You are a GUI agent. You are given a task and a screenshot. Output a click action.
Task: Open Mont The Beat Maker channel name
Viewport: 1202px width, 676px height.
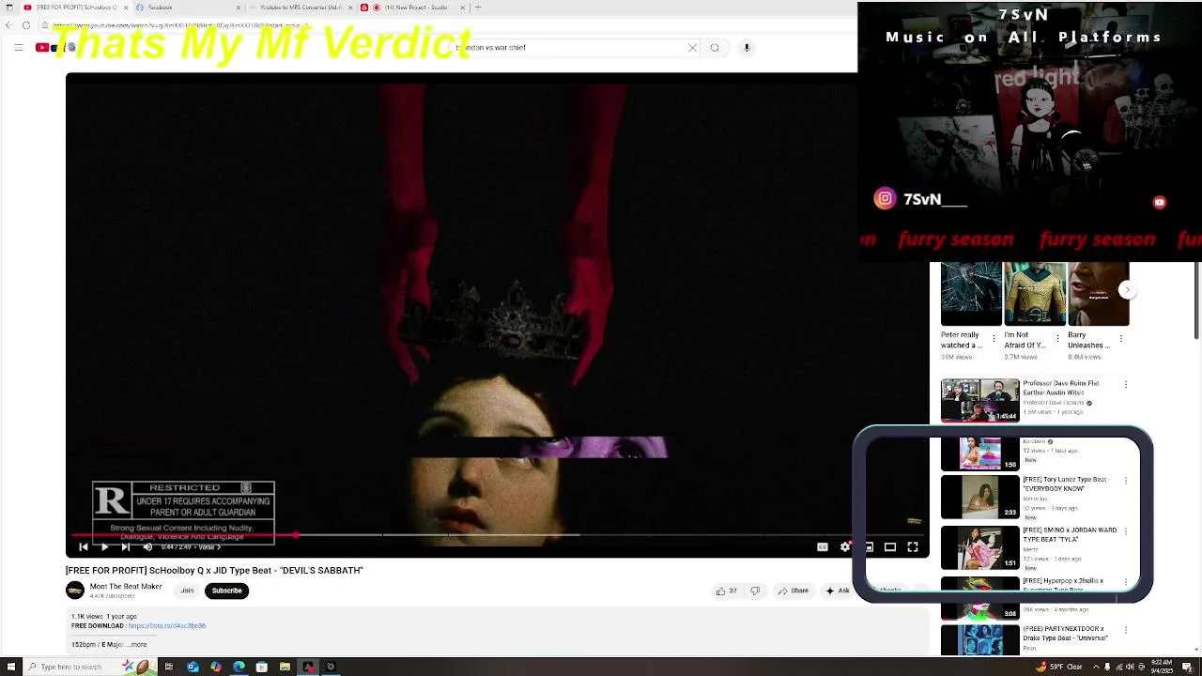126,587
